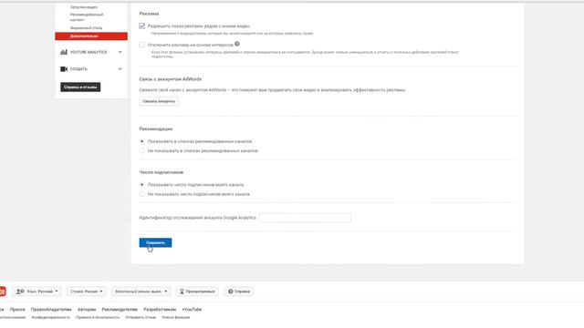The height and width of the screenshot is (328, 584).
Task: Open the Разработчикам footer link
Action: coord(160,310)
